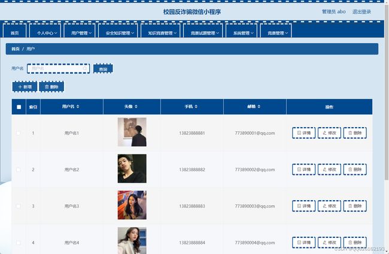Image resolution: width=389 pixels, height=254 pixels.
Task: Check the box for row 用户名1
Action: coord(19,133)
